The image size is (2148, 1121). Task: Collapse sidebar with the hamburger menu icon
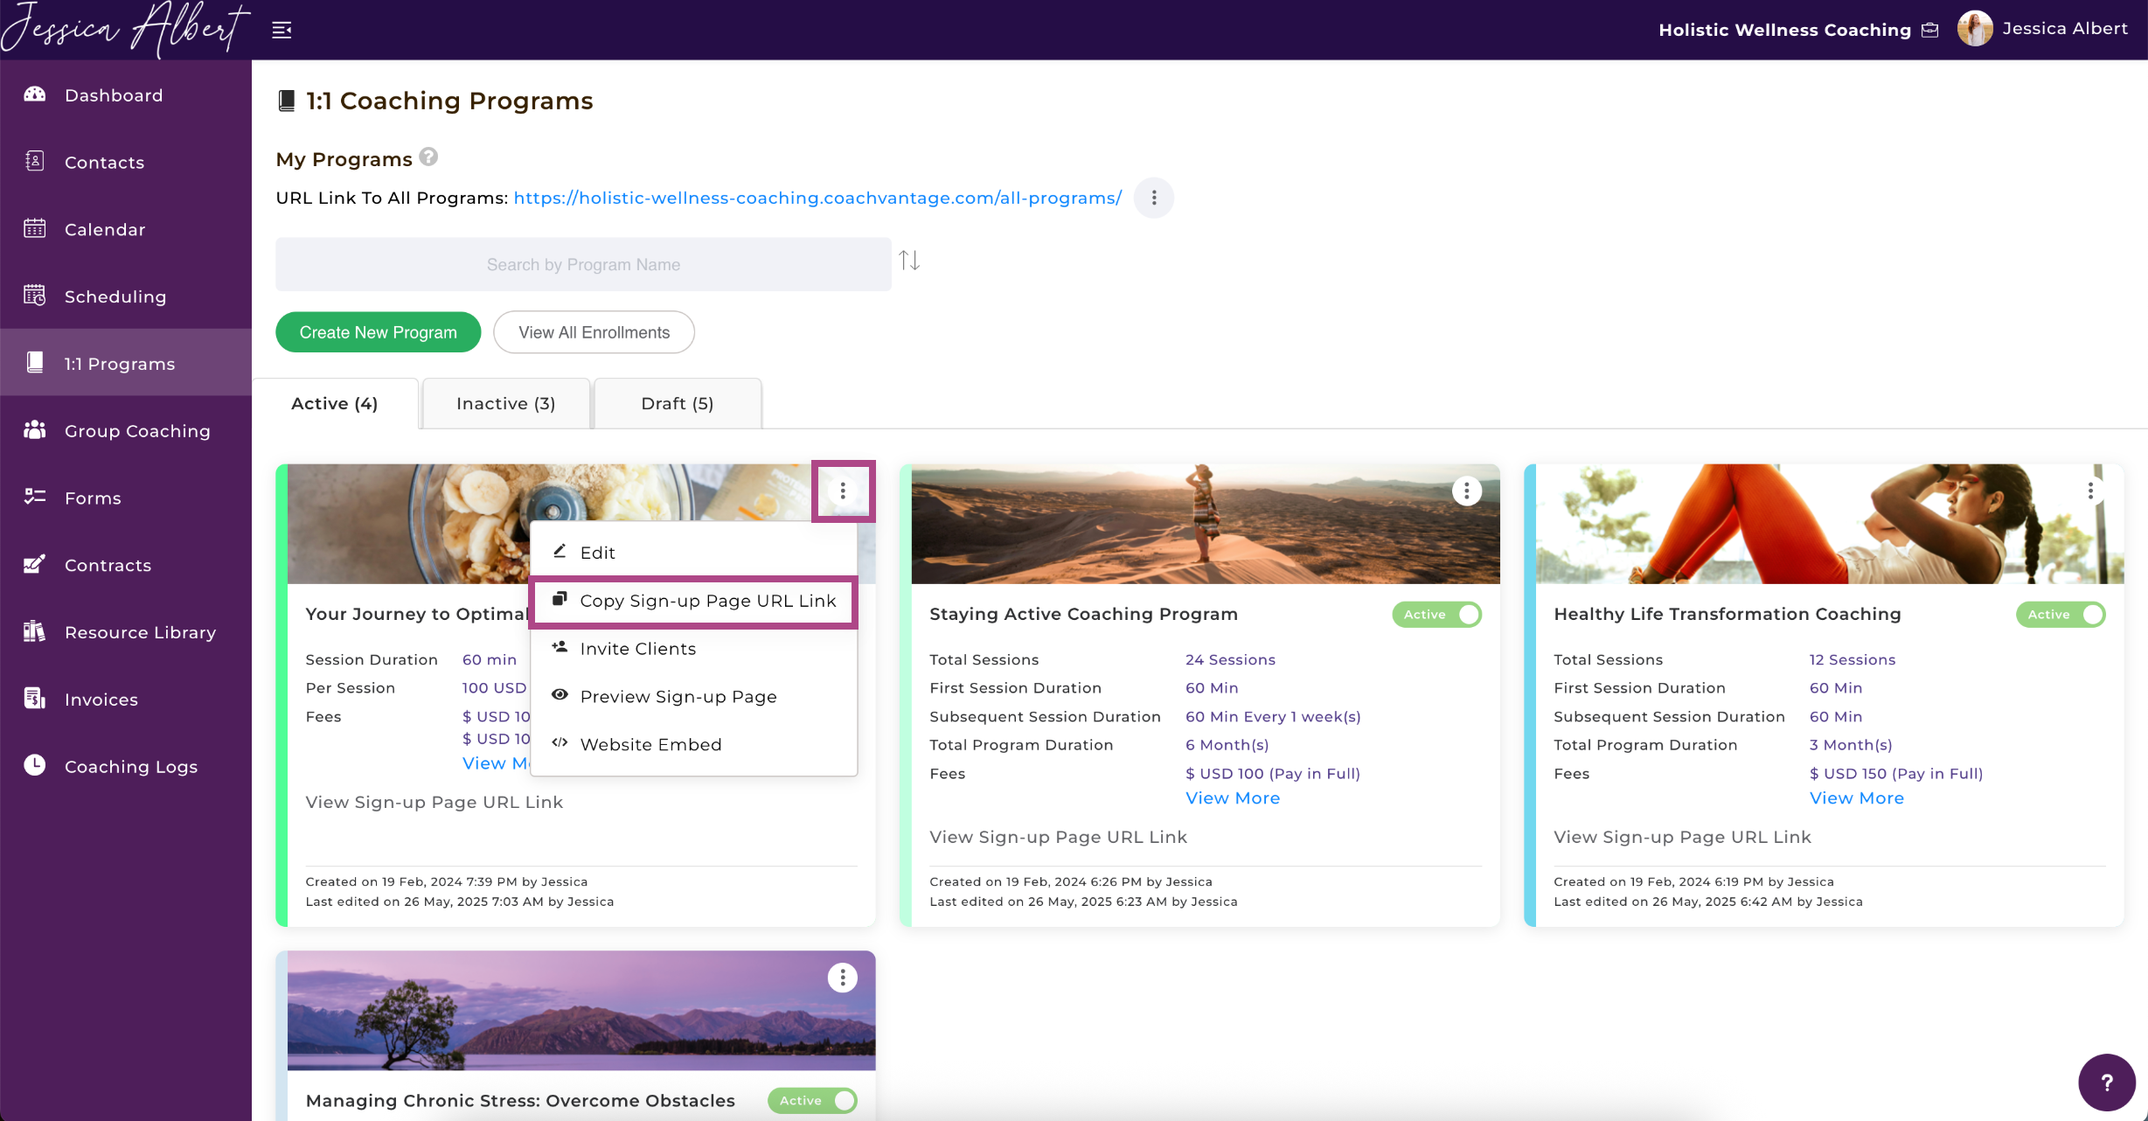[x=282, y=30]
